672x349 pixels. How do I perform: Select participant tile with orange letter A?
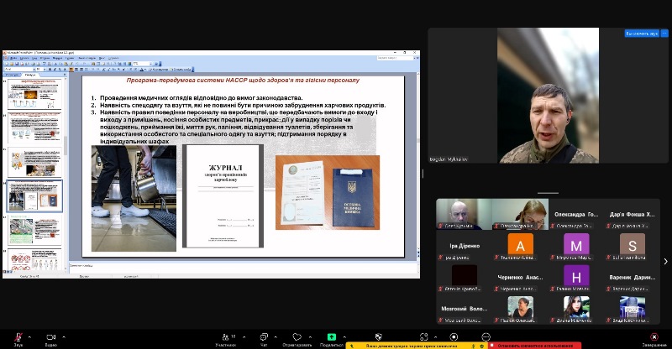point(521,244)
